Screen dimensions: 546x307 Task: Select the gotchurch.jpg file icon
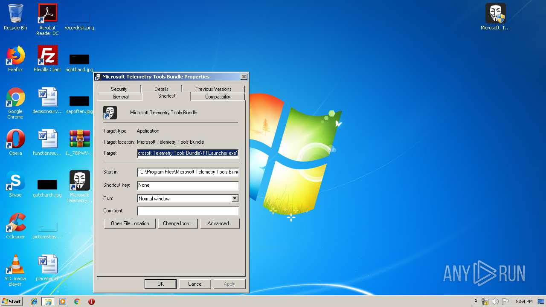pyautogui.click(x=47, y=188)
